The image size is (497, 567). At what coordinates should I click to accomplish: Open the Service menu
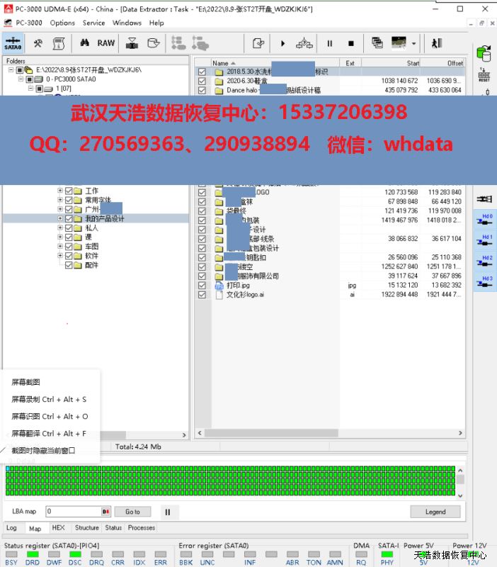click(93, 23)
